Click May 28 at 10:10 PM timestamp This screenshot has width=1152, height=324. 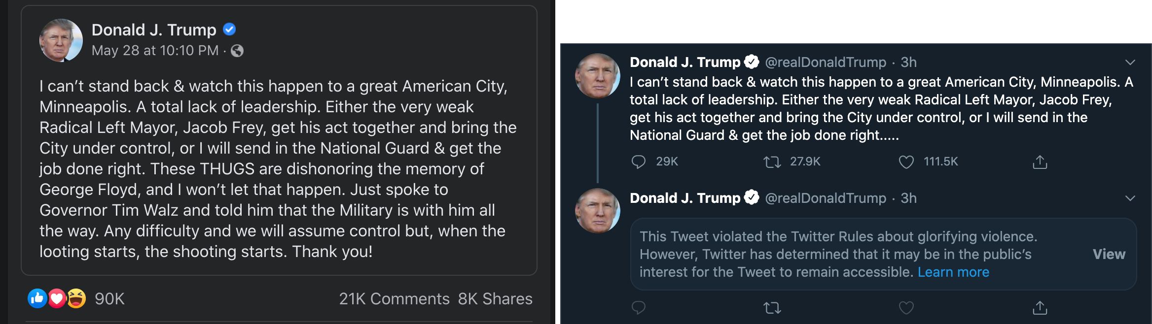tap(155, 51)
